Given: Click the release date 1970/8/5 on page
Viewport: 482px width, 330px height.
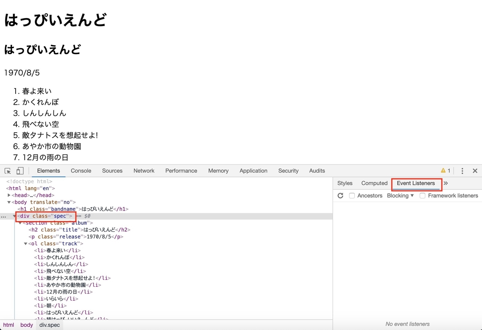Looking at the screenshot, I should (x=22, y=73).
